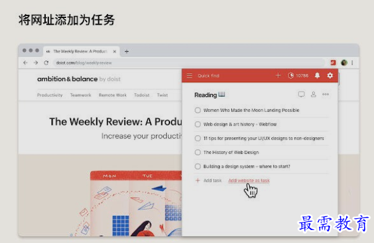Open Todoist blog category

coord(142,95)
